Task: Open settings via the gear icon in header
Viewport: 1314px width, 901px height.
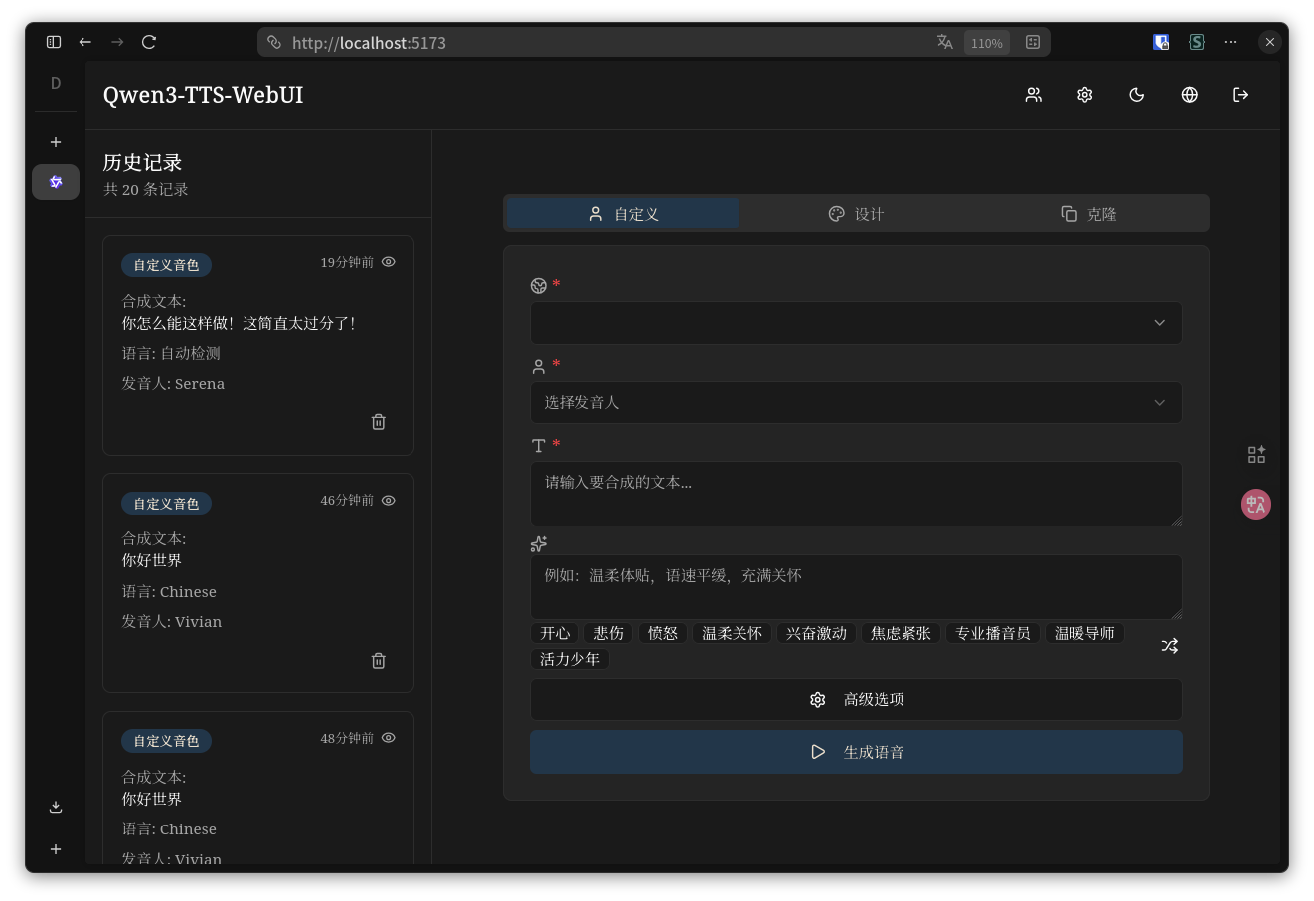Action: click(x=1084, y=94)
